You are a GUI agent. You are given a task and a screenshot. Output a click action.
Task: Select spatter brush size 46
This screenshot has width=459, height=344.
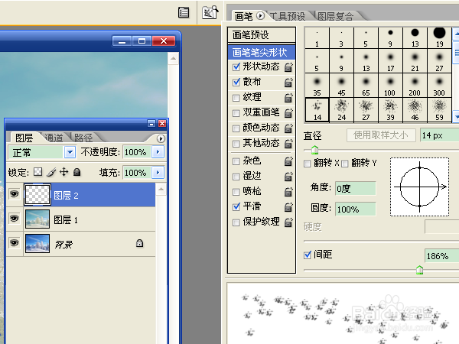(x=415, y=110)
